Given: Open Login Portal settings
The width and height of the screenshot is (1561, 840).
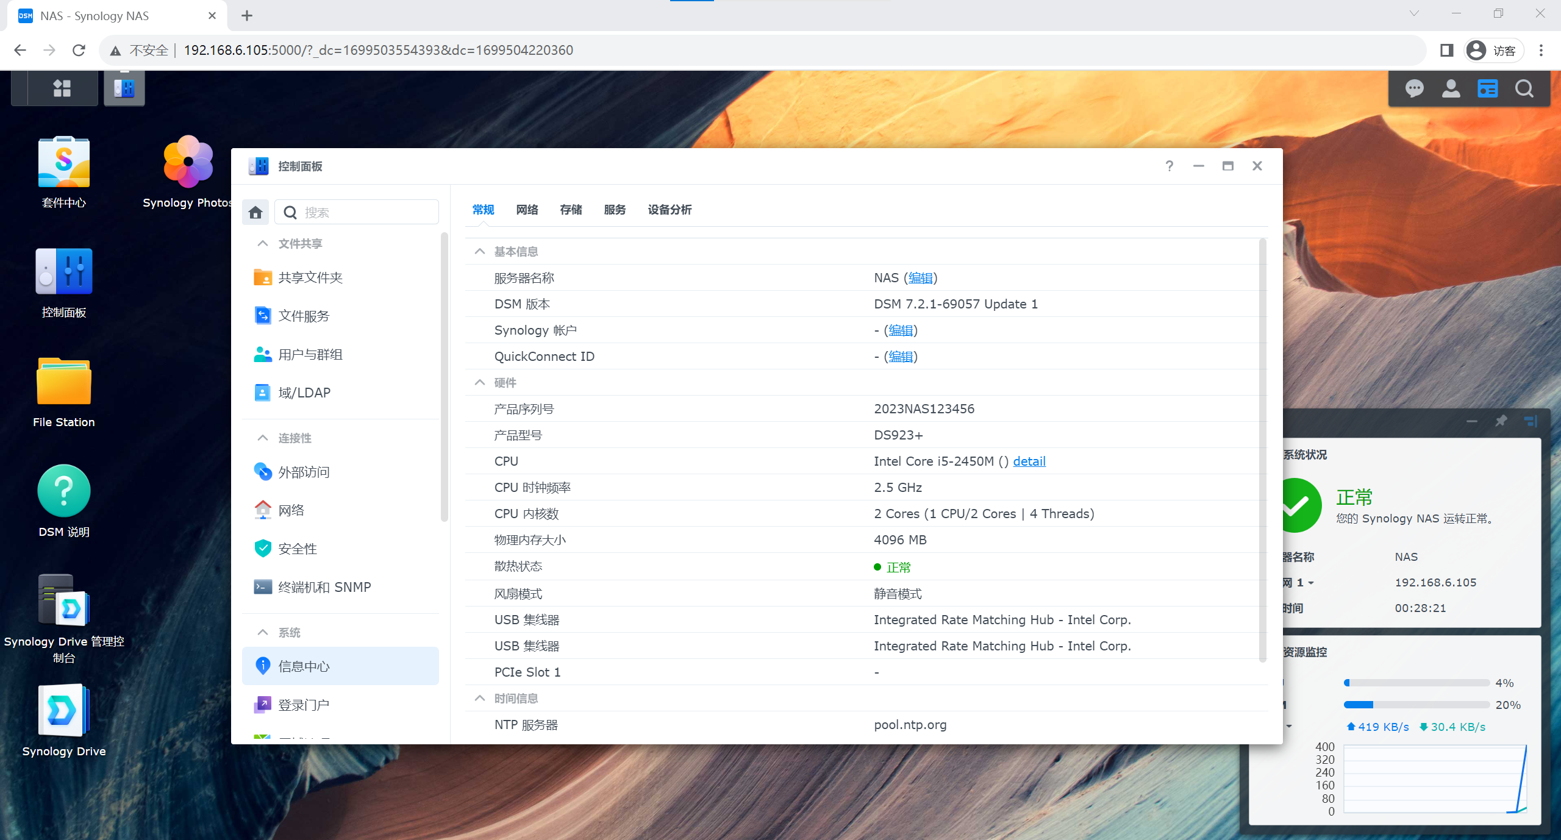Looking at the screenshot, I should point(340,705).
